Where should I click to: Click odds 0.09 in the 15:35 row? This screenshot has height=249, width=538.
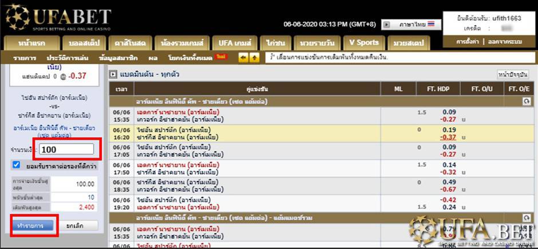click(x=449, y=112)
